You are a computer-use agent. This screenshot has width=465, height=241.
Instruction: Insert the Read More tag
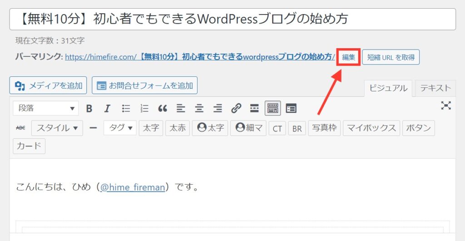[x=254, y=109]
